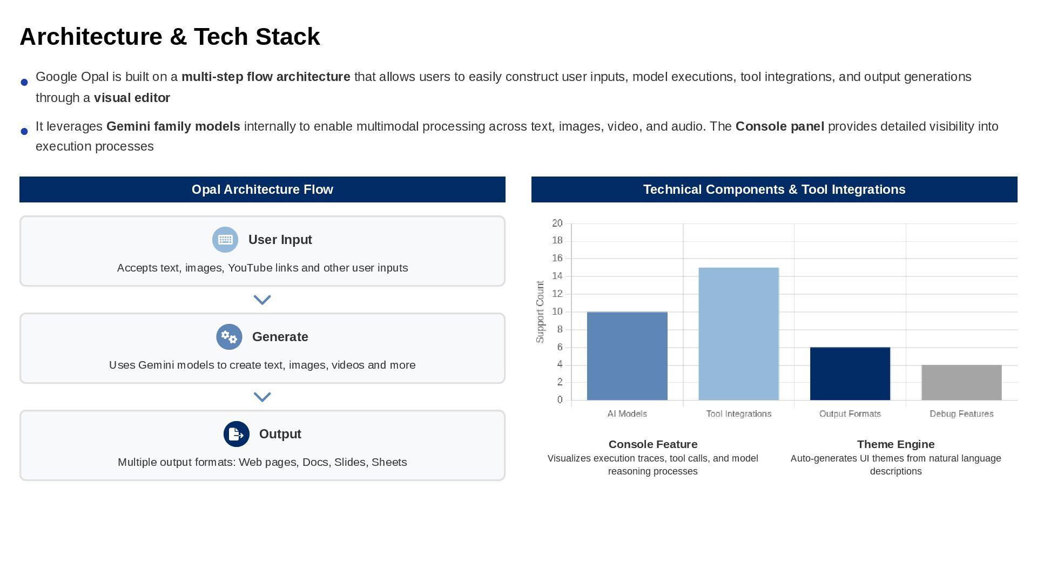Select Technical Components & Tool Integrations header

(x=774, y=189)
